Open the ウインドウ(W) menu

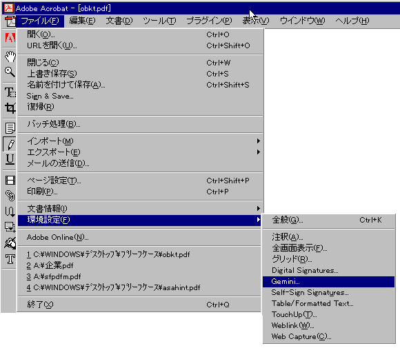pyautogui.click(x=302, y=21)
